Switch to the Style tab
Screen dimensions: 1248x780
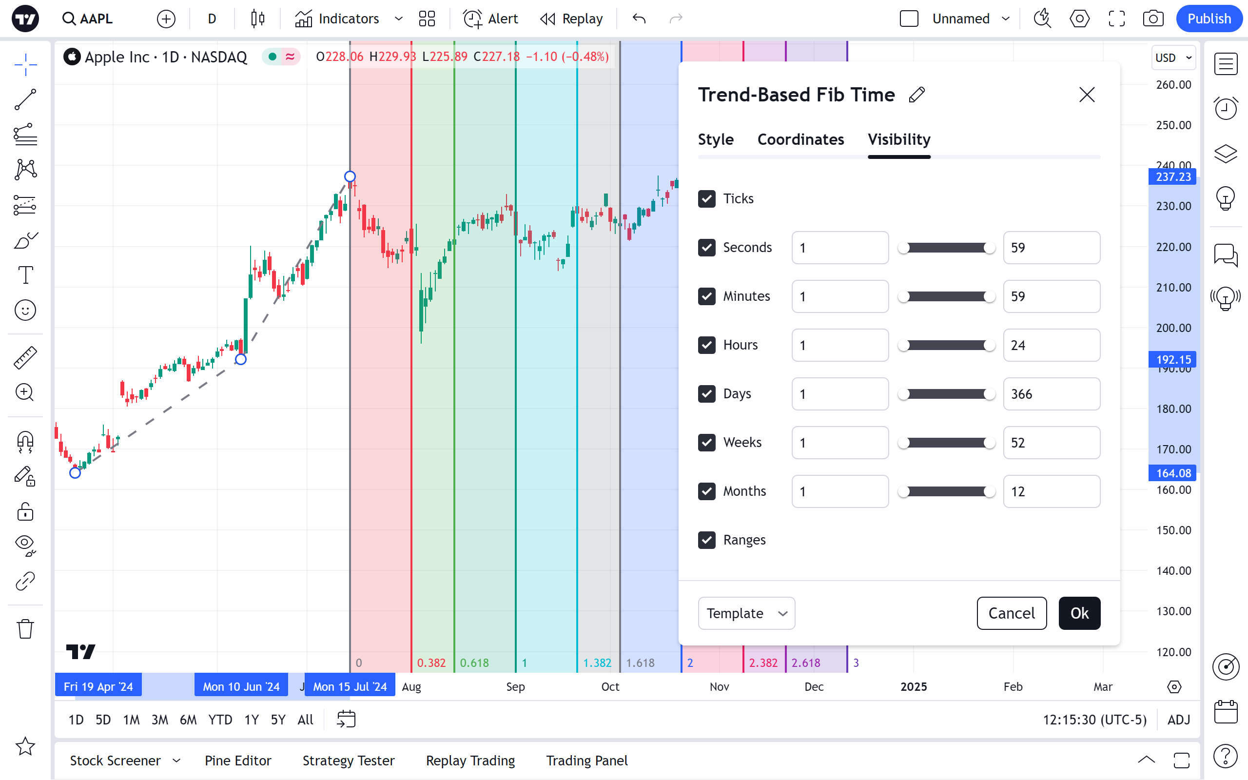point(715,139)
